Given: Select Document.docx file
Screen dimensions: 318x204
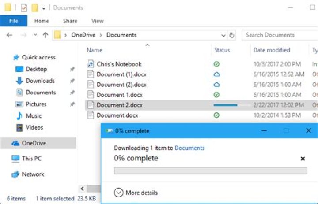Looking at the screenshot, I should pos(117,115).
